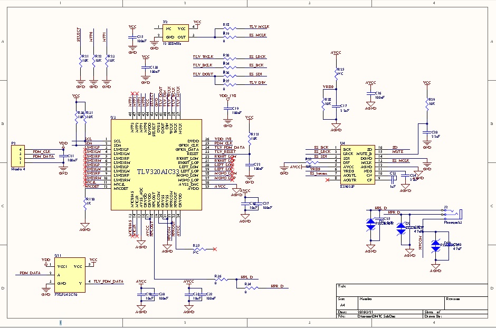This screenshot has width=496, height=328.
Task: Click the ES_MCLK net label beside R19
Action: tap(258, 35)
